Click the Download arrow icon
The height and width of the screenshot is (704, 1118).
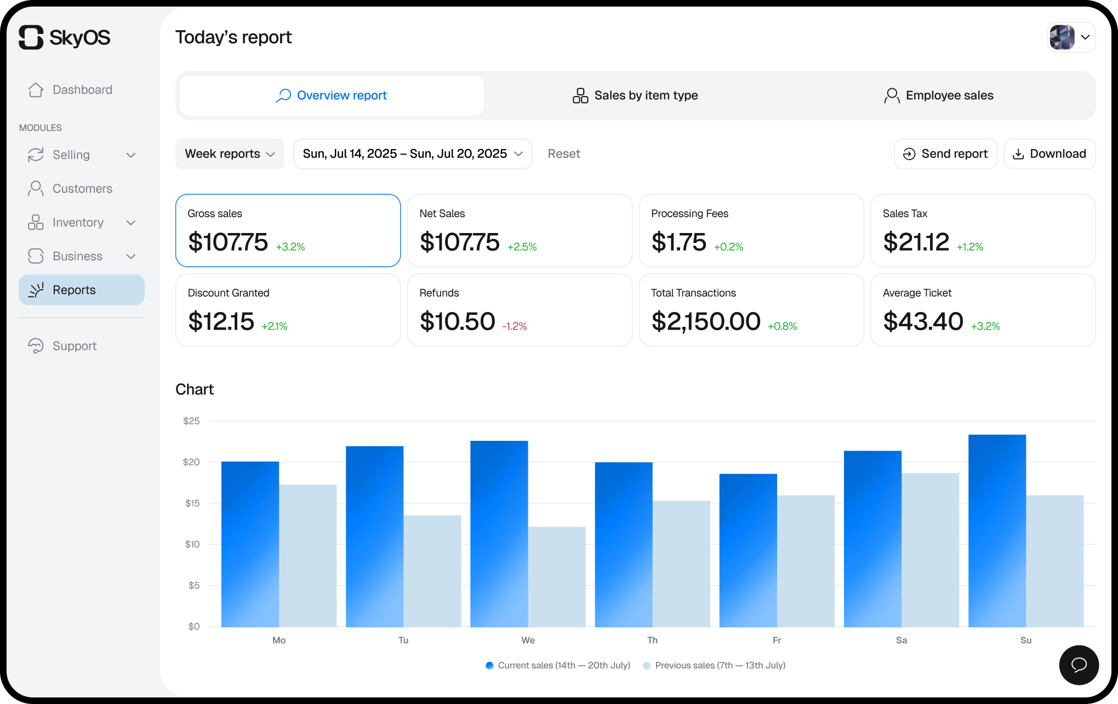point(1018,154)
